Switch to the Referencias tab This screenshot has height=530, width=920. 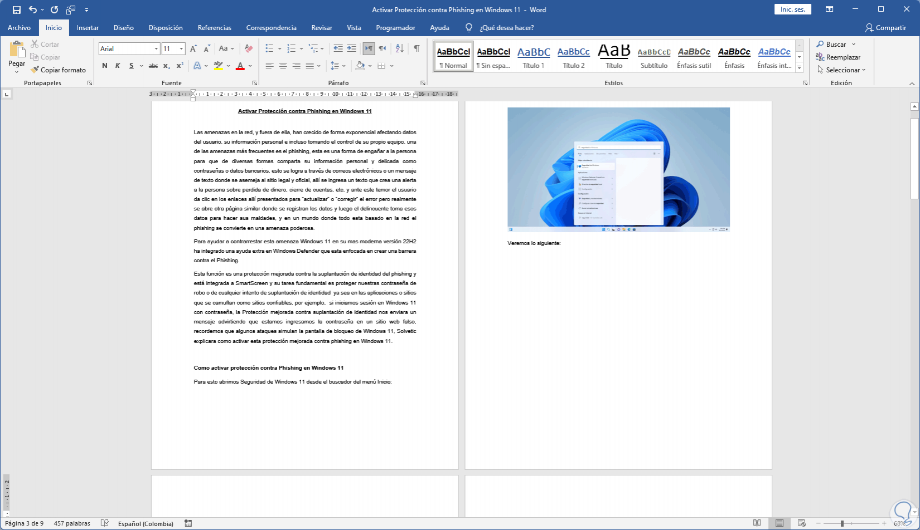pyautogui.click(x=214, y=28)
